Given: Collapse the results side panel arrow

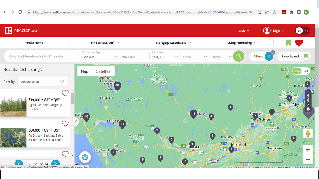Looking at the screenshot, I should [x=76, y=122].
